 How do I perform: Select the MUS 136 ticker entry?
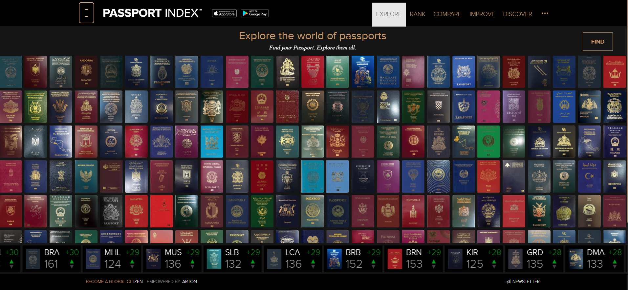(172, 259)
